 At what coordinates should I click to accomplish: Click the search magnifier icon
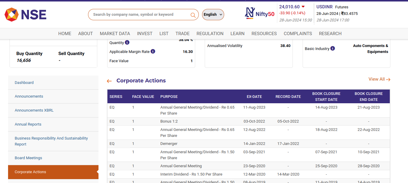193,14
